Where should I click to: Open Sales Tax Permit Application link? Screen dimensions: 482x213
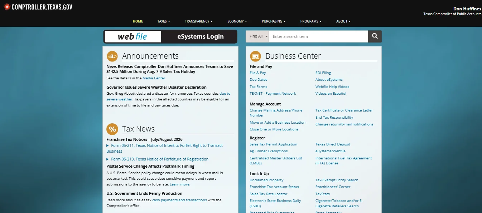(274, 144)
